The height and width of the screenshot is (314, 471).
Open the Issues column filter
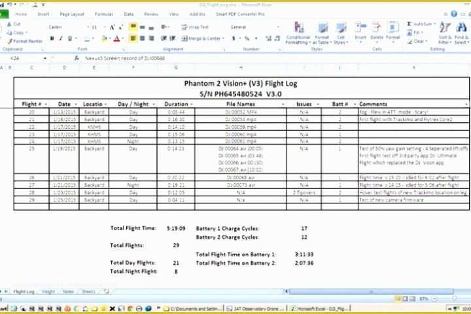(318, 104)
